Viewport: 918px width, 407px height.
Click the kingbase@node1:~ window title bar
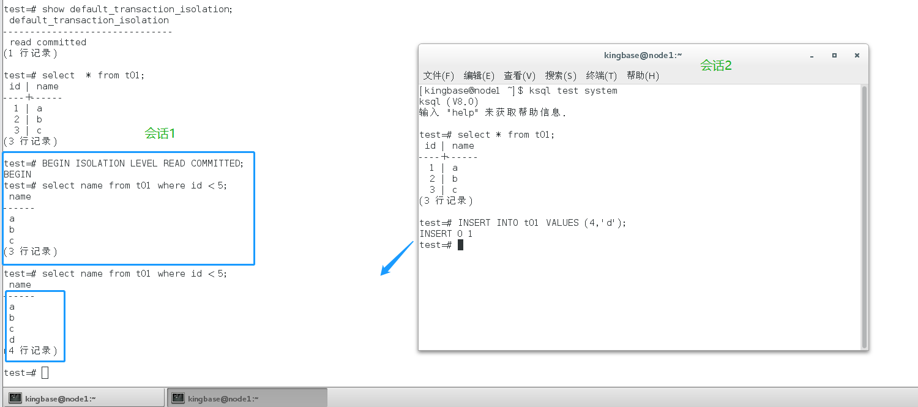tap(643, 55)
